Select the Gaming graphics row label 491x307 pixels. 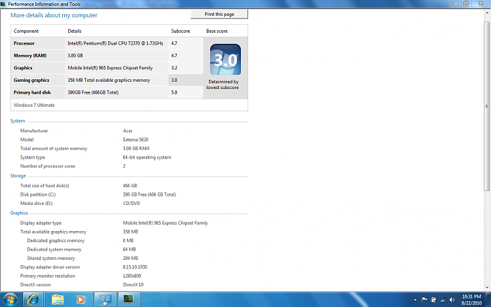click(x=31, y=80)
